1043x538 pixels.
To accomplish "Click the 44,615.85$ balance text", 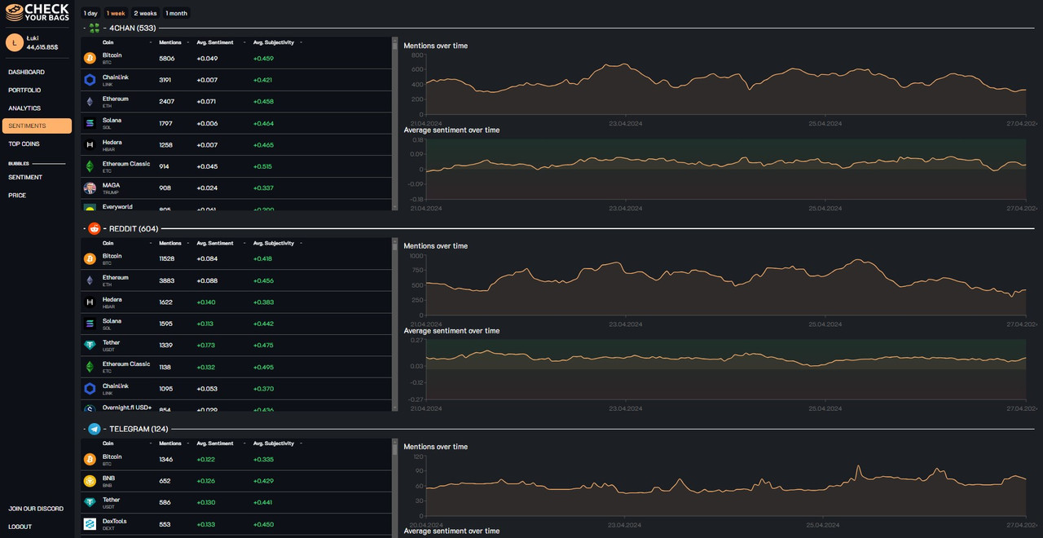I will coord(42,47).
